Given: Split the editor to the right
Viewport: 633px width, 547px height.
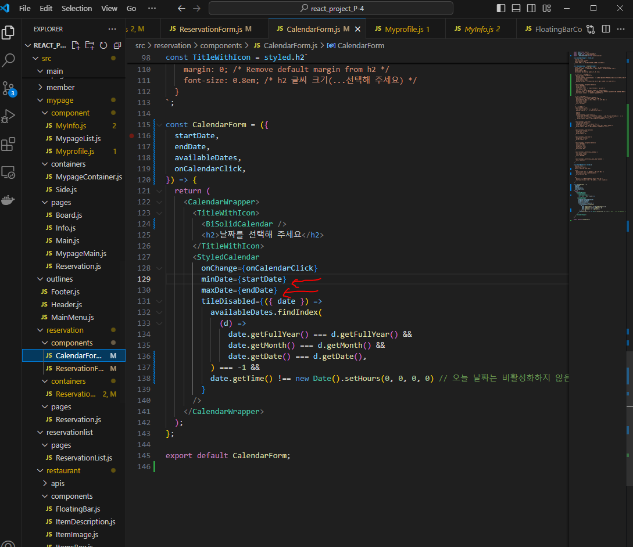Looking at the screenshot, I should pos(606,29).
